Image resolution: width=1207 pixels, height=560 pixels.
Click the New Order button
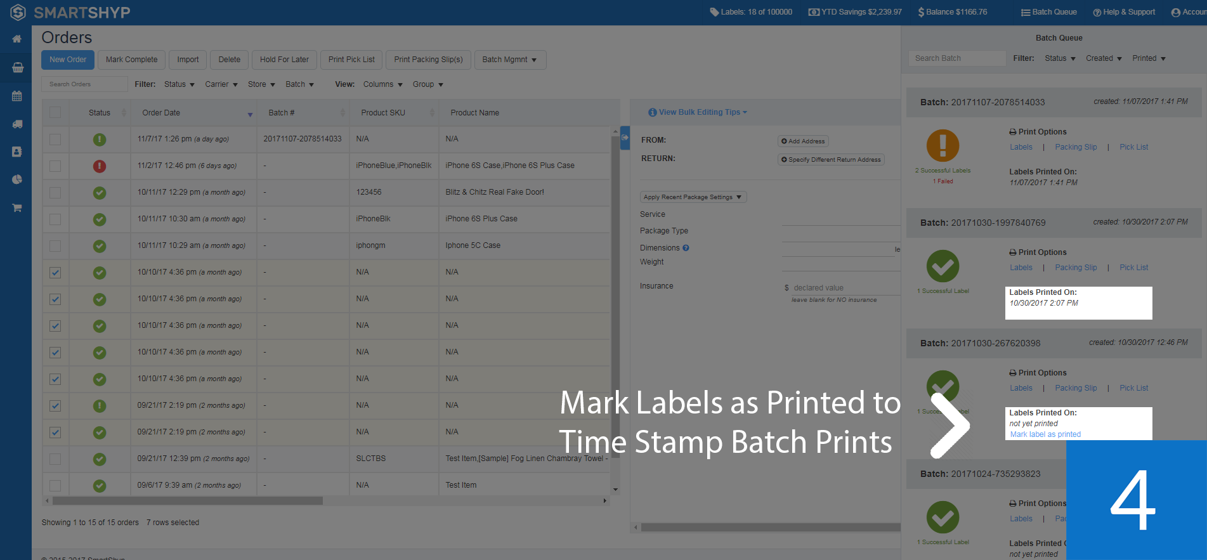68,60
